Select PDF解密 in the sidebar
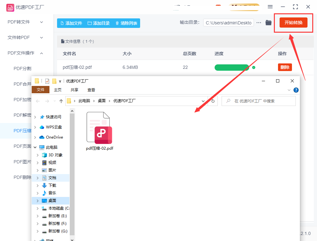The width and height of the screenshot is (317, 241). 23,115
